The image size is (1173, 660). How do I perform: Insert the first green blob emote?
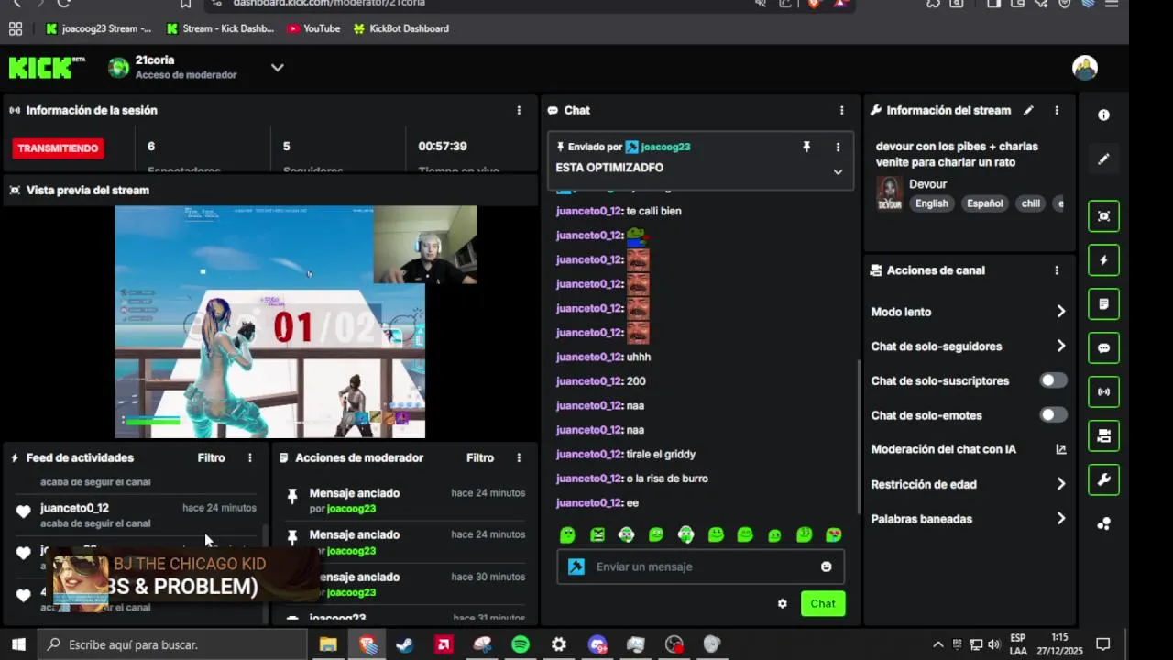(567, 535)
